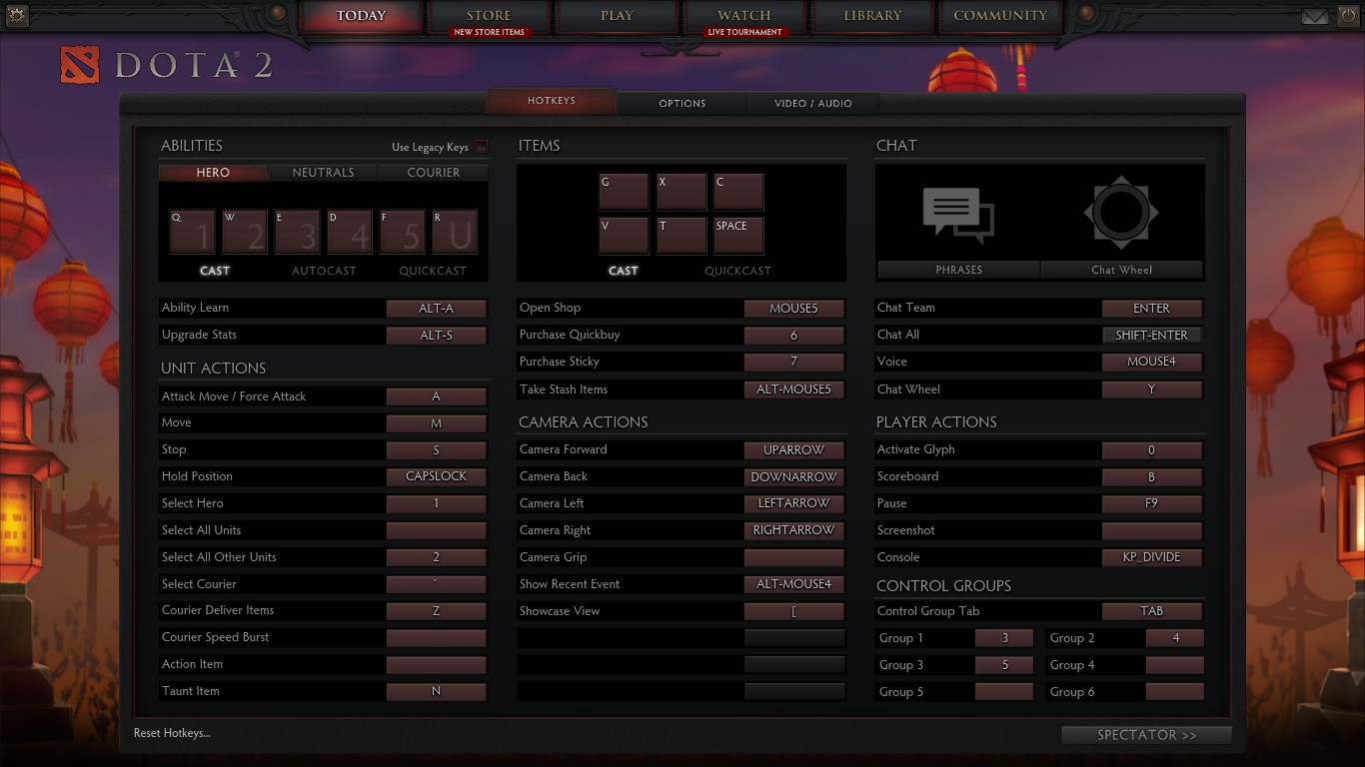Click the Dota 2 logo
1365x767 pixels.
pyautogui.click(x=166, y=66)
